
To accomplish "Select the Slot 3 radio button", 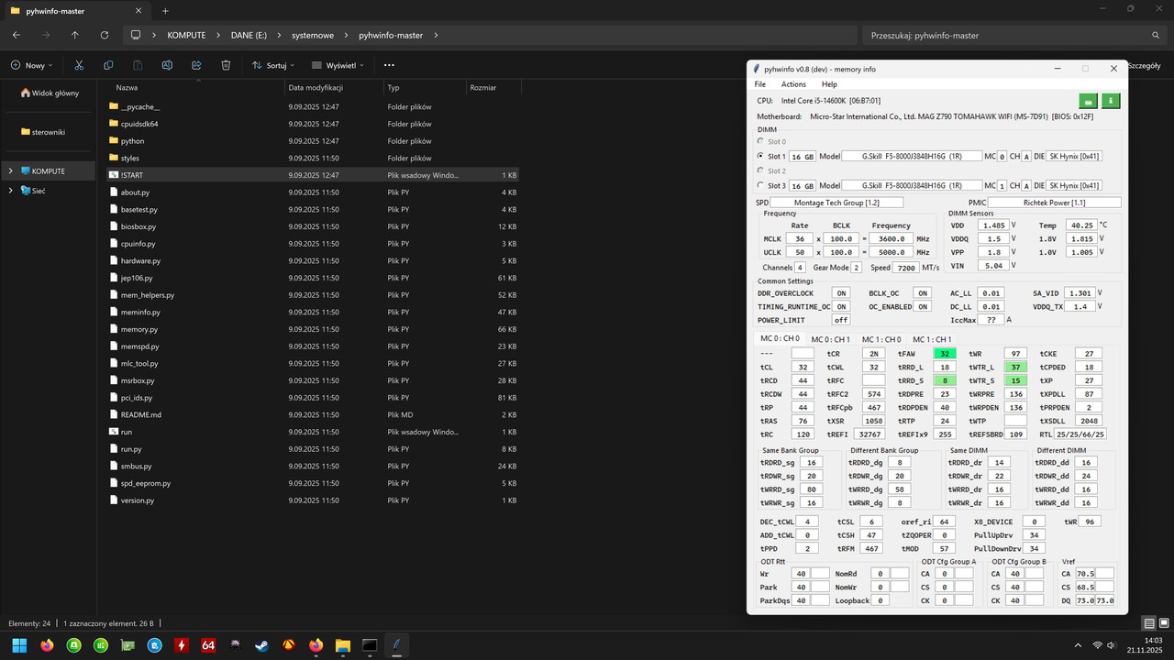I will click(761, 185).
